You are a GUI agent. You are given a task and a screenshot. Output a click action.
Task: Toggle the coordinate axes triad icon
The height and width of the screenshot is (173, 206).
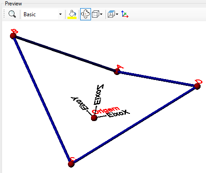point(125,14)
